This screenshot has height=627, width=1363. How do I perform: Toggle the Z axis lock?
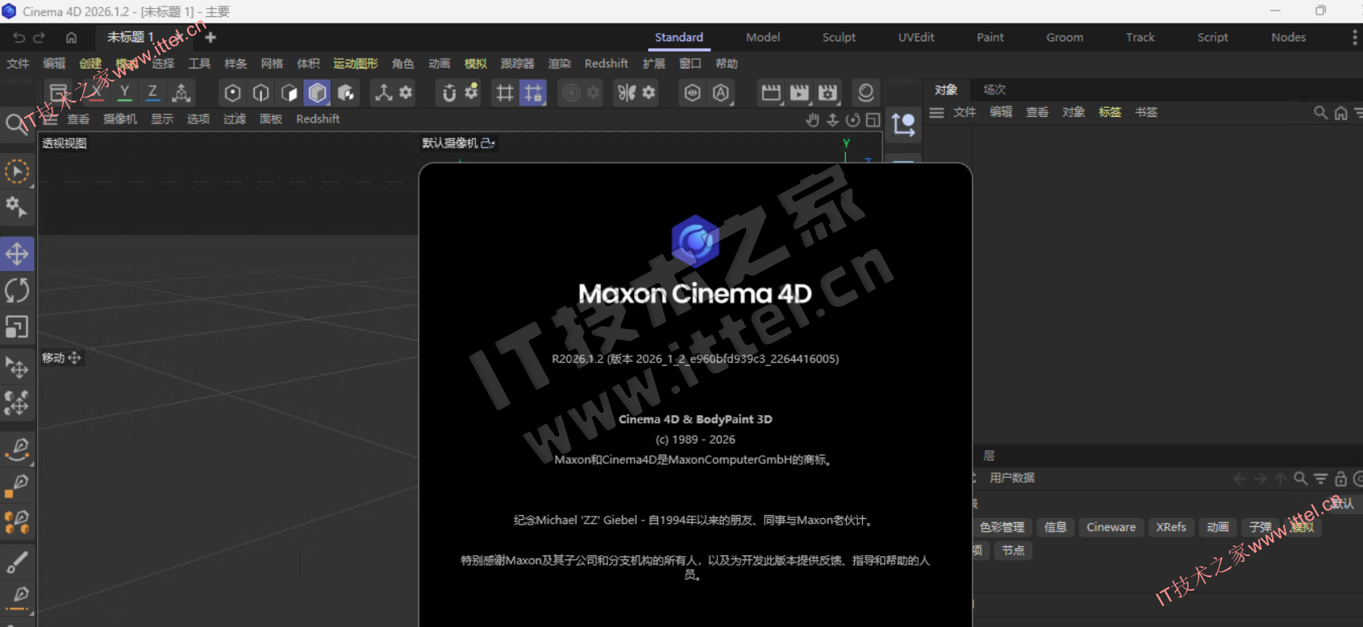coord(152,93)
